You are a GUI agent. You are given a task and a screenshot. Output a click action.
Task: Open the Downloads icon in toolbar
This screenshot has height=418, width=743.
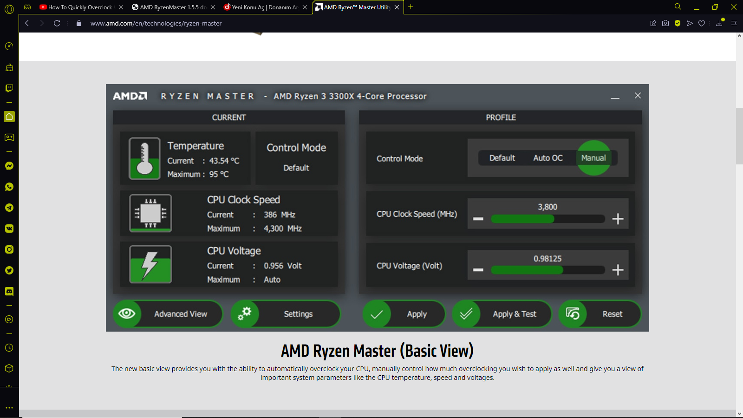click(x=719, y=23)
